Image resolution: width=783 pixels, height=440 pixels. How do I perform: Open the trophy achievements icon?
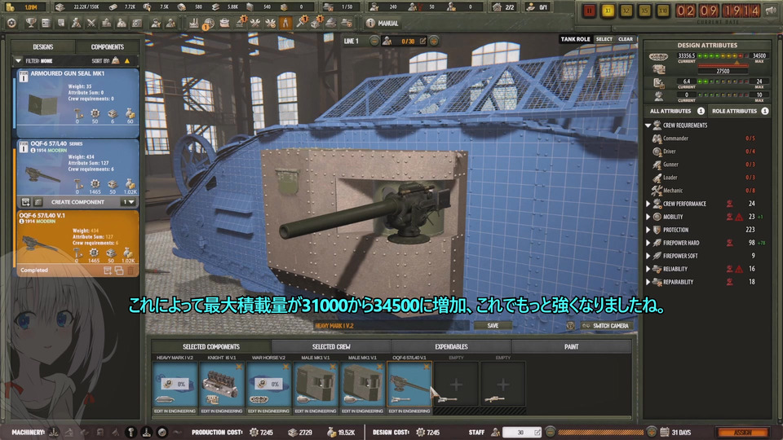click(x=30, y=23)
